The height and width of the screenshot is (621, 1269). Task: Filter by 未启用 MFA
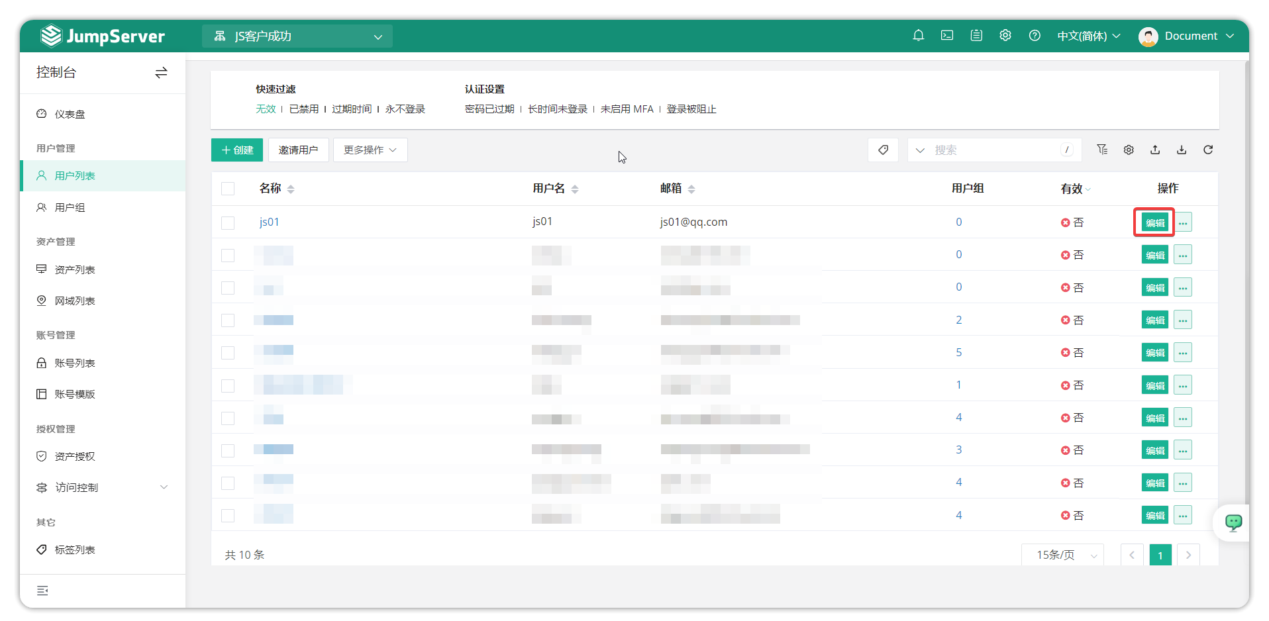click(627, 109)
